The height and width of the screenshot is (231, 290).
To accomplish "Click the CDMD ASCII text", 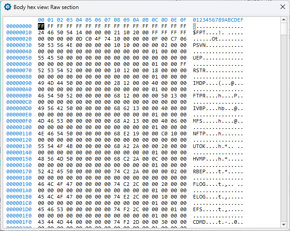I will tap(199, 222).
